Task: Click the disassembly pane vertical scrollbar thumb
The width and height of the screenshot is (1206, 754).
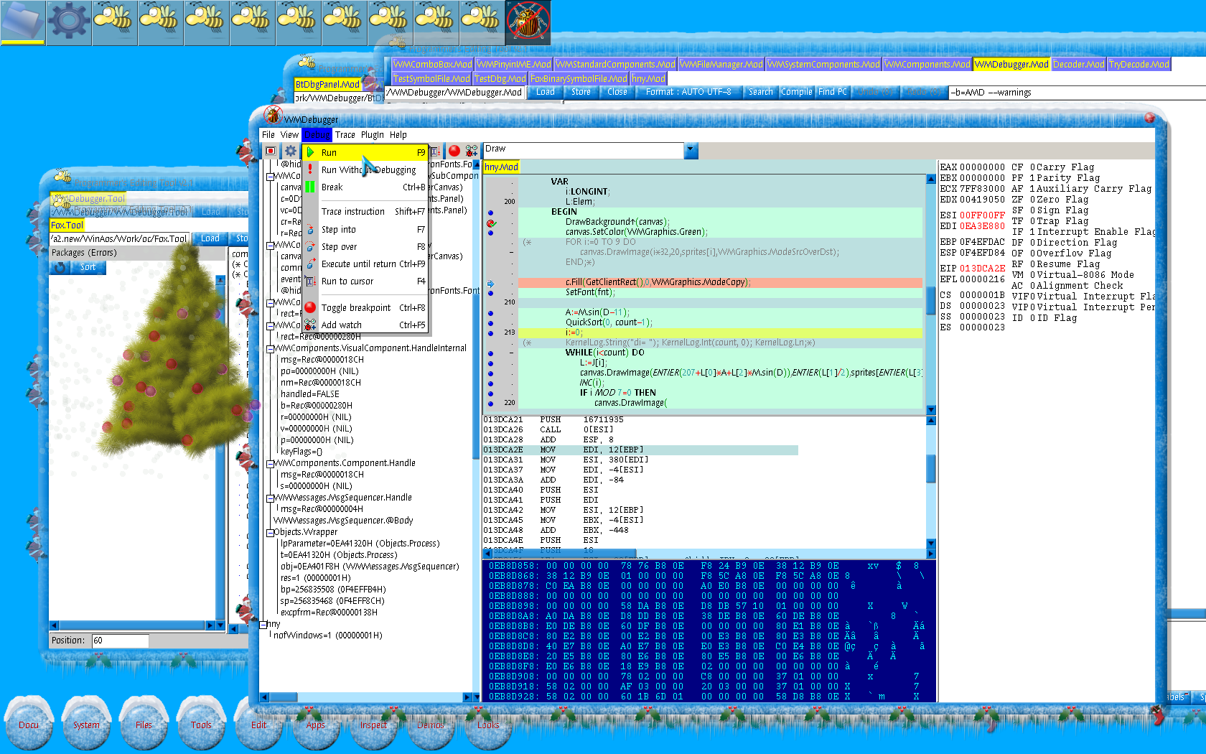Action: (931, 468)
